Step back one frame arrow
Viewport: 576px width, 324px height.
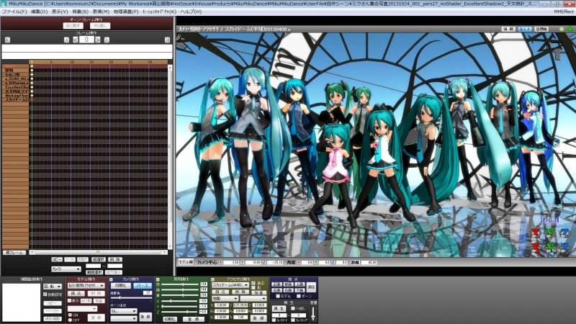point(76,40)
